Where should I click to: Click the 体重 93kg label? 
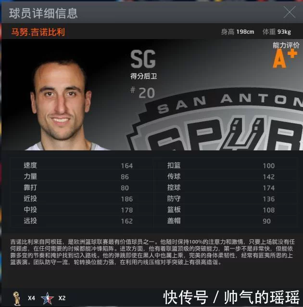277,32
